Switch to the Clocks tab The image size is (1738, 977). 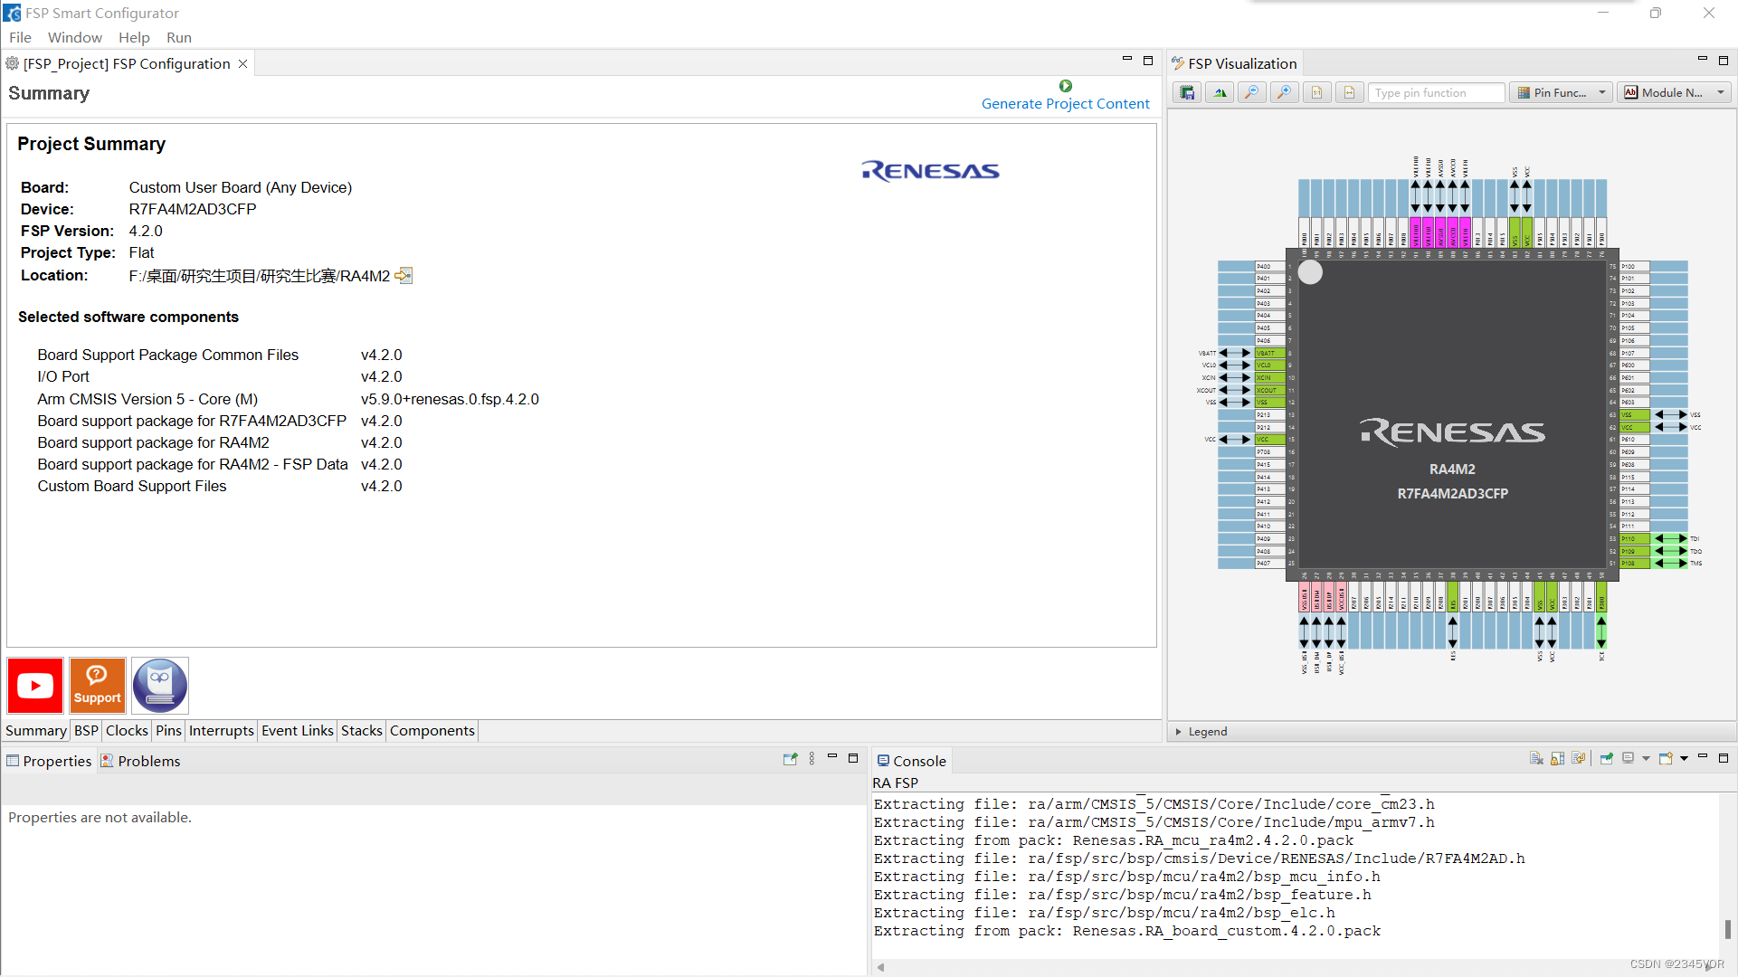pos(127,731)
